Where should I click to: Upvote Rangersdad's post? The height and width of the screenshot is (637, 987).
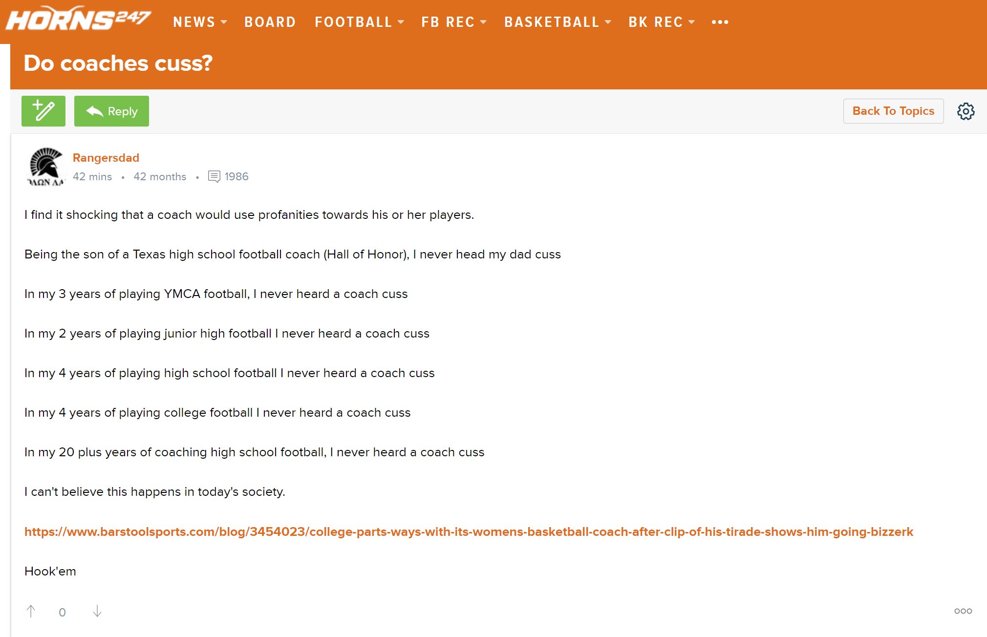click(x=31, y=611)
